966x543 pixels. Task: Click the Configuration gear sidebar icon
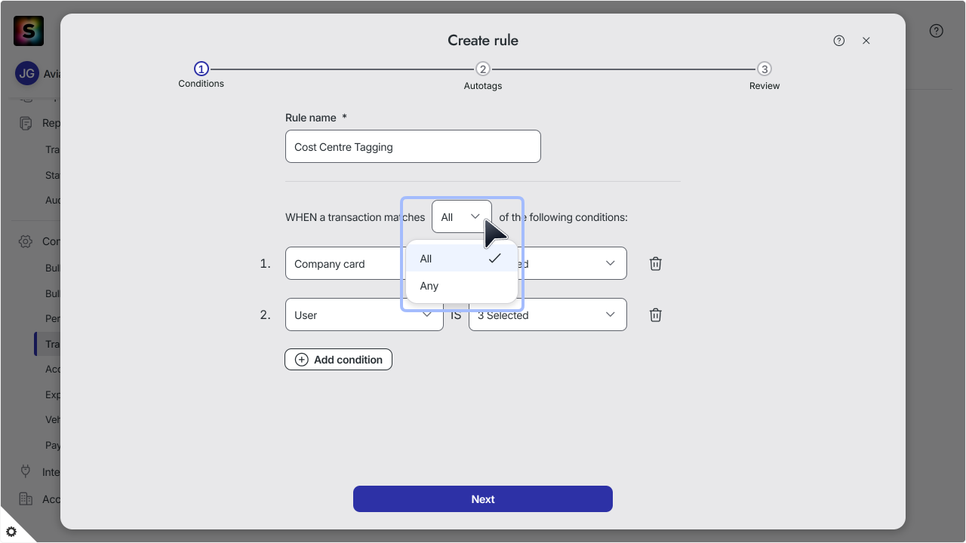pos(26,241)
